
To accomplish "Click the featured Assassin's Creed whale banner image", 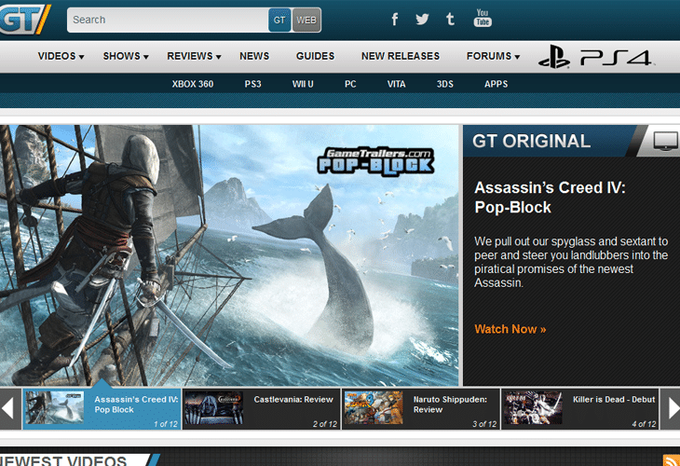I will pyautogui.click(x=229, y=255).
